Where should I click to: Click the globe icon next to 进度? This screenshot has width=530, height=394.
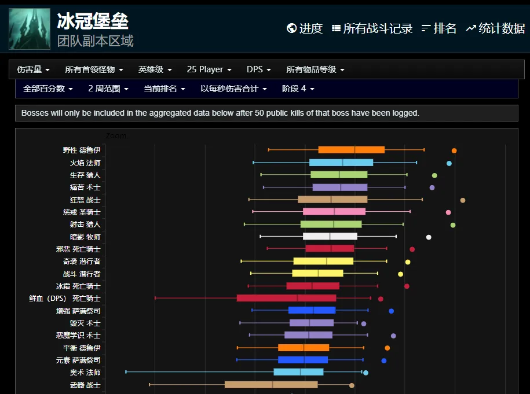(291, 28)
